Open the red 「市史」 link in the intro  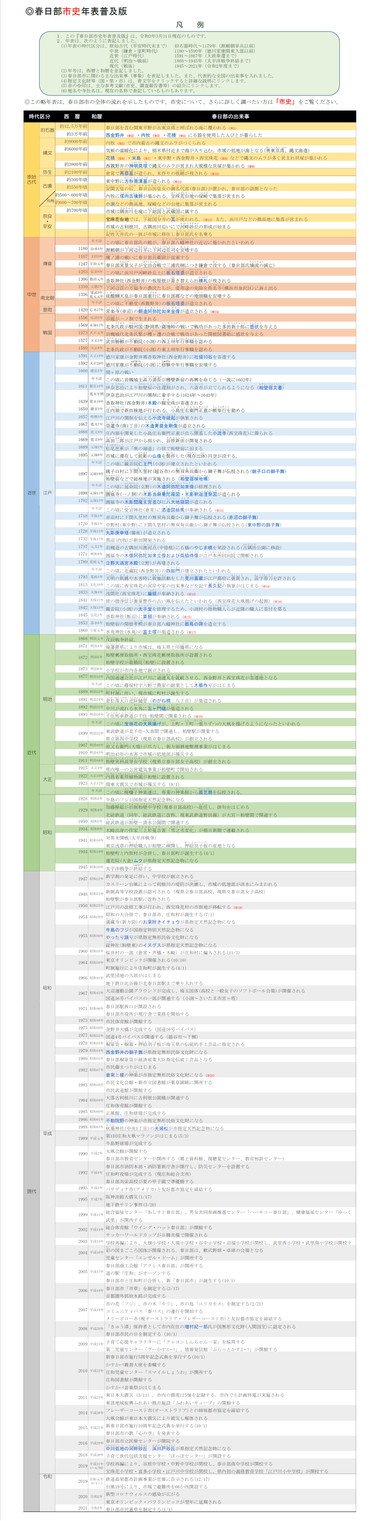pos(285,101)
